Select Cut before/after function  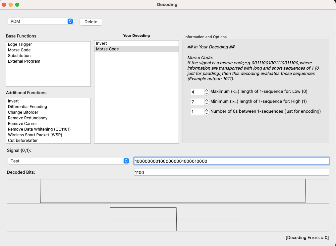pyautogui.click(x=23, y=141)
